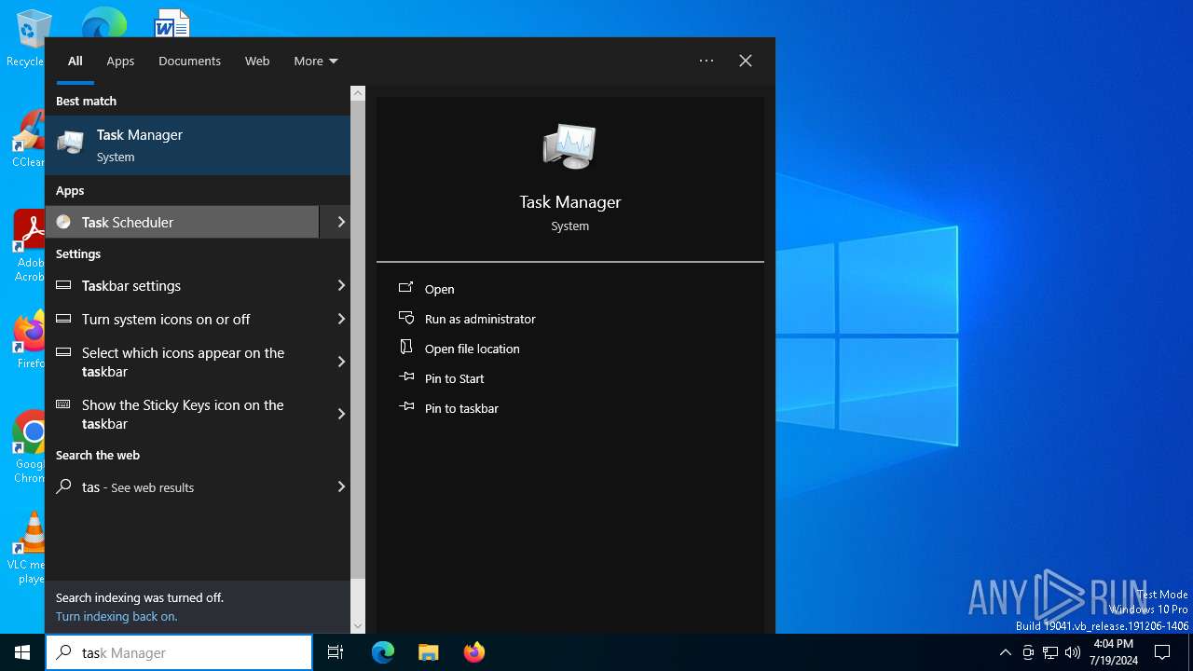Click keyboard icon beside Sticky Keys result
The height and width of the screenshot is (671, 1193).
[x=63, y=404]
